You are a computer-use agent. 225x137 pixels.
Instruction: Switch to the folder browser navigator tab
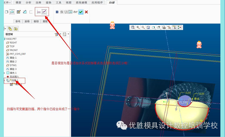pos(10,29)
